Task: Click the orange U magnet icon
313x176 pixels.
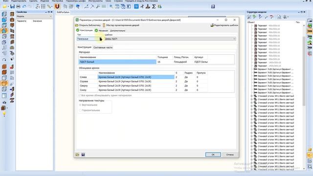Action: [57, 6]
